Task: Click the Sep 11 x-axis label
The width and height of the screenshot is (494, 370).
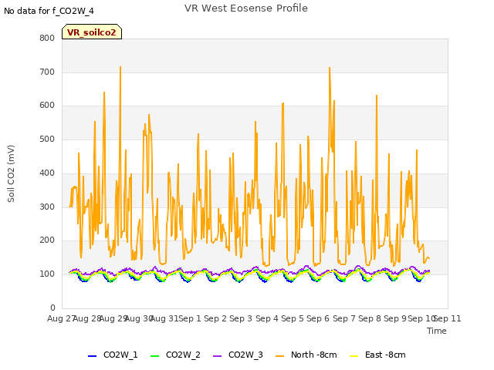Action: coord(448,318)
